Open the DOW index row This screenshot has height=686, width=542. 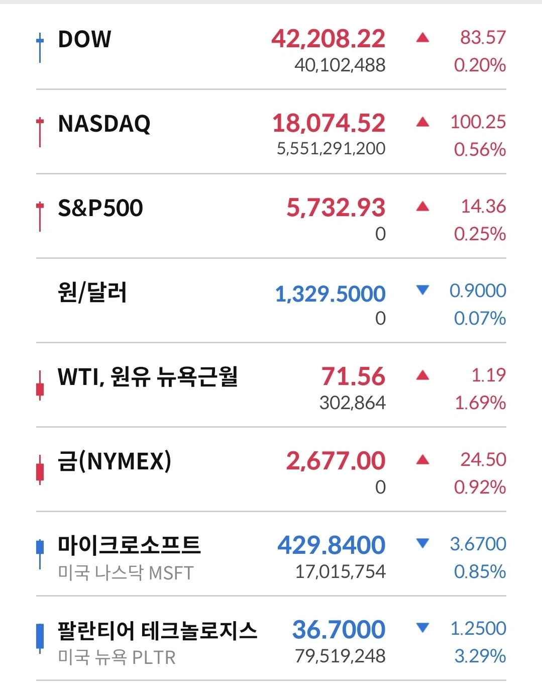[271, 47]
